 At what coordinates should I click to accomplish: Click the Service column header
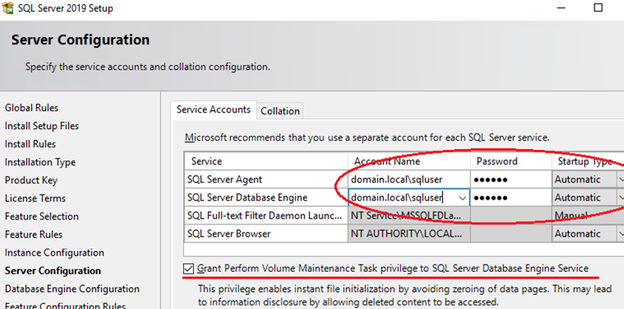point(266,161)
